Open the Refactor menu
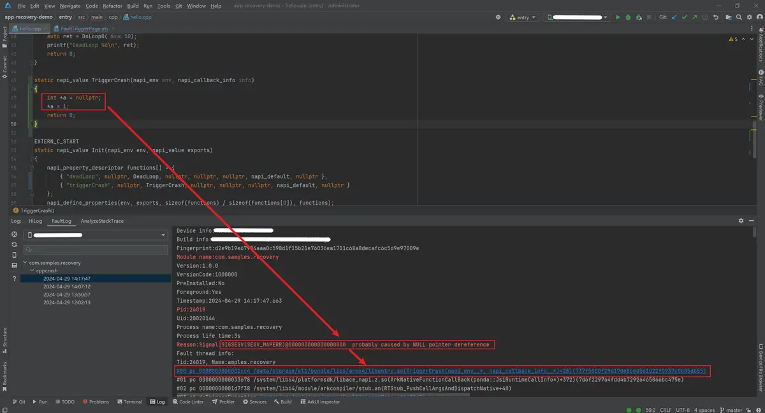The image size is (765, 413). tap(113, 6)
